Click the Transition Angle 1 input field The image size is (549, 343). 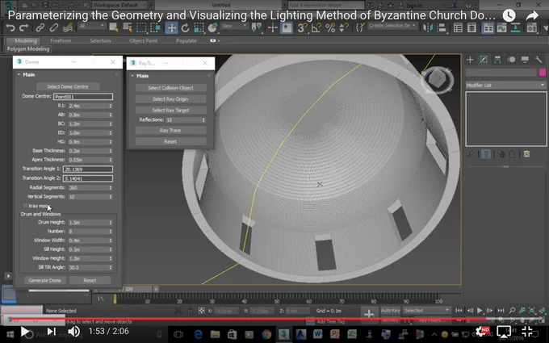point(87,169)
